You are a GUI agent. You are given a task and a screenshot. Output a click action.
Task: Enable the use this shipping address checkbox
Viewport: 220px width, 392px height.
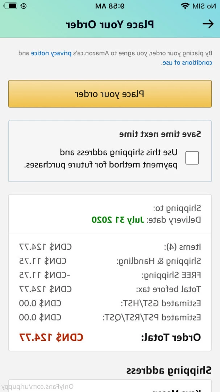click(x=192, y=158)
